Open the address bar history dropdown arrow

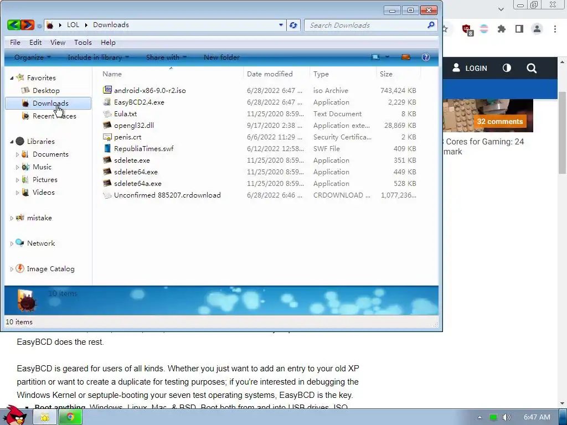281,25
